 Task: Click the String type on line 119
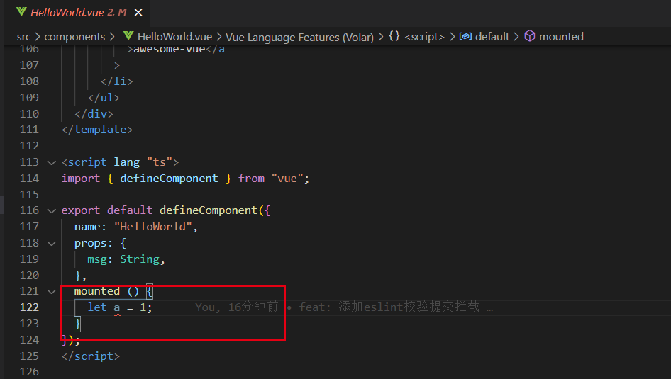140,259
